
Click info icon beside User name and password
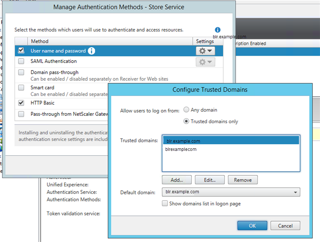coord(91,51)
